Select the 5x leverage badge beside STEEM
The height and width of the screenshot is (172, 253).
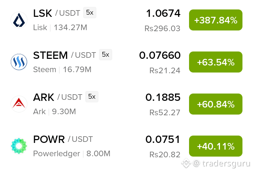coord(105,55)
